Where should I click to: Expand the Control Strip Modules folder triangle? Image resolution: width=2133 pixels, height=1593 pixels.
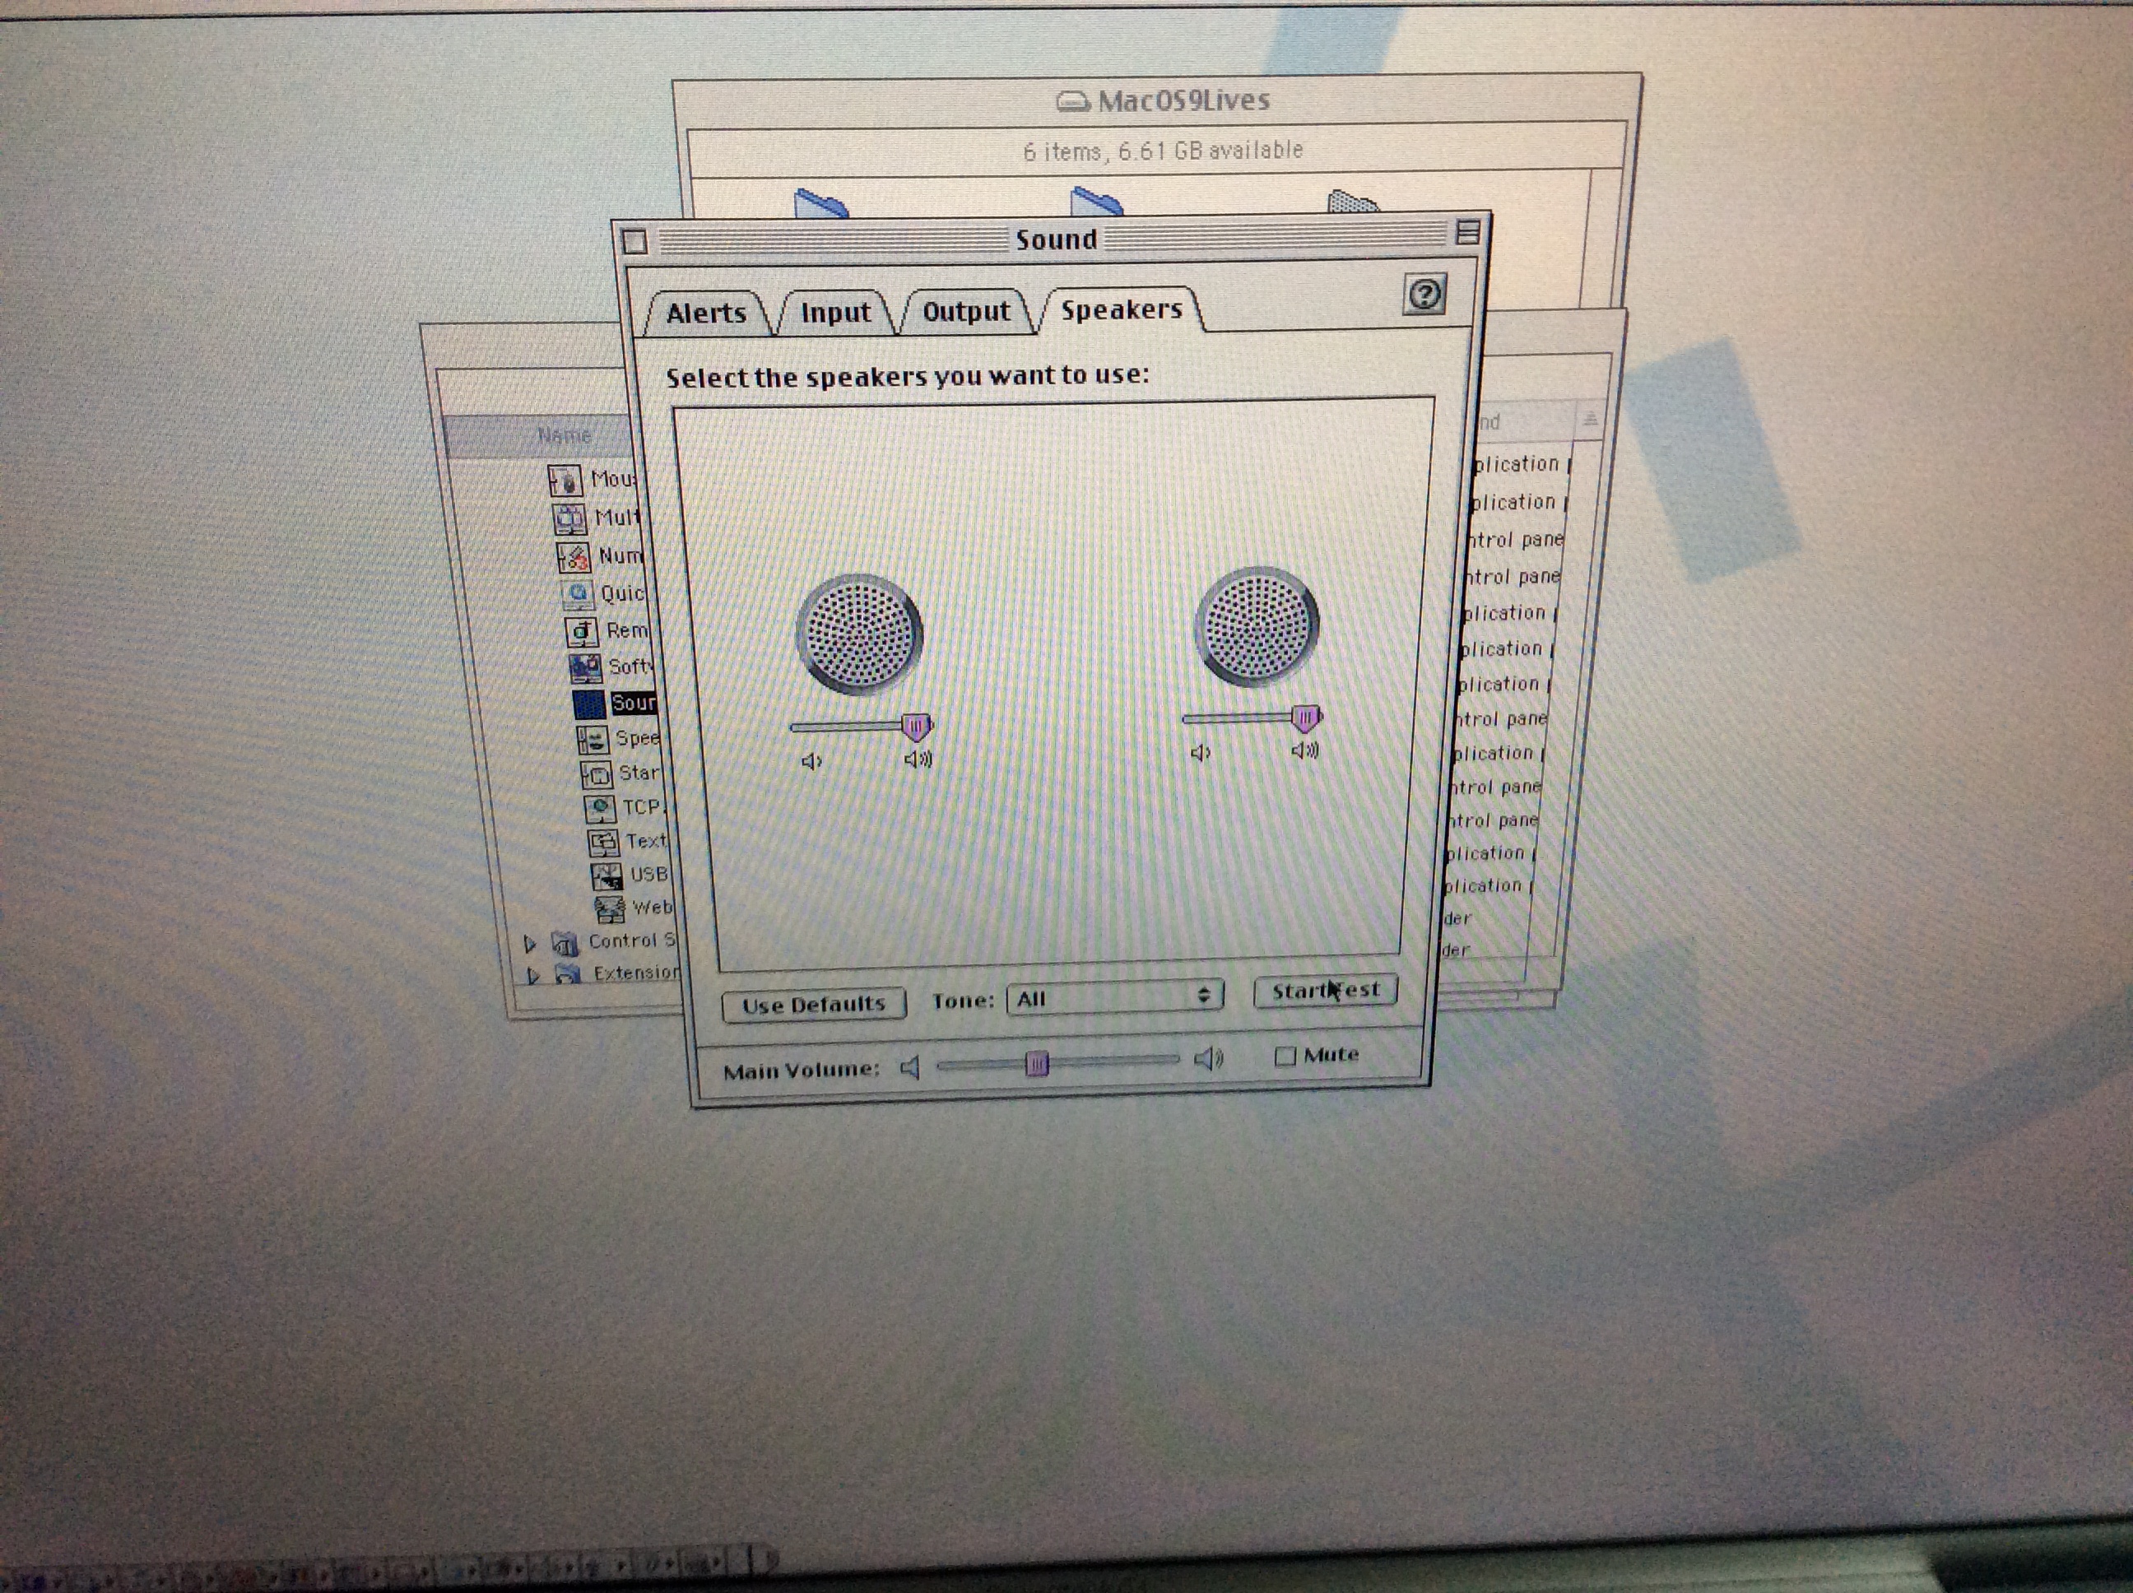click(x=529, y=944)
